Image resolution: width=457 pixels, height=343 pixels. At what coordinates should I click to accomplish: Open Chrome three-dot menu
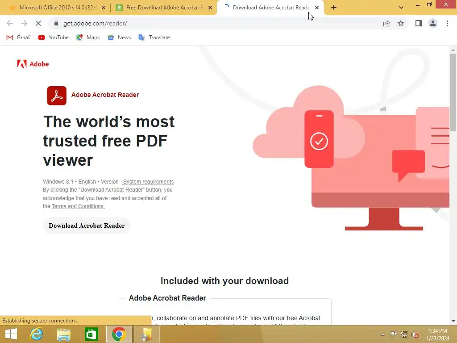pos(447,23)
